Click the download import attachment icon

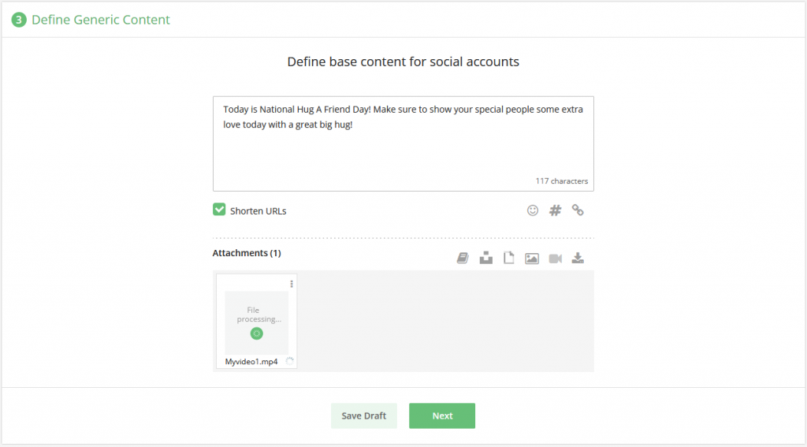(578, 258)
